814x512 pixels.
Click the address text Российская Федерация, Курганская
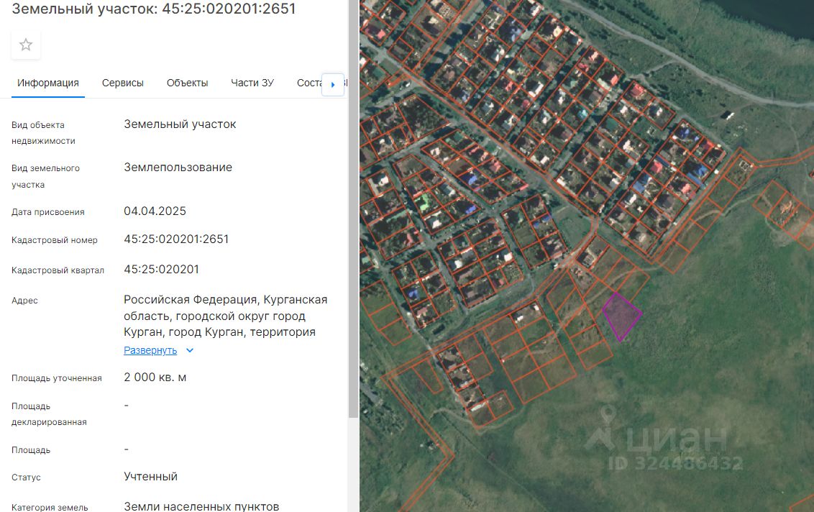pos(225,300)
